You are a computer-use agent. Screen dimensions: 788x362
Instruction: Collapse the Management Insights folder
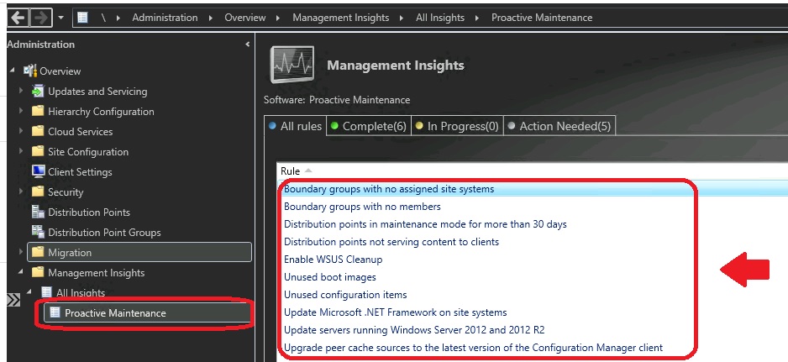point(21,272)
